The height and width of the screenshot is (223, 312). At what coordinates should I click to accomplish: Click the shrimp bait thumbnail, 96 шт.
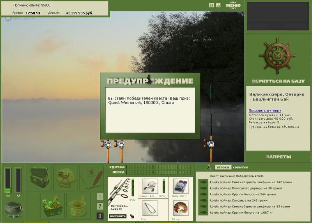coord(181,208)
